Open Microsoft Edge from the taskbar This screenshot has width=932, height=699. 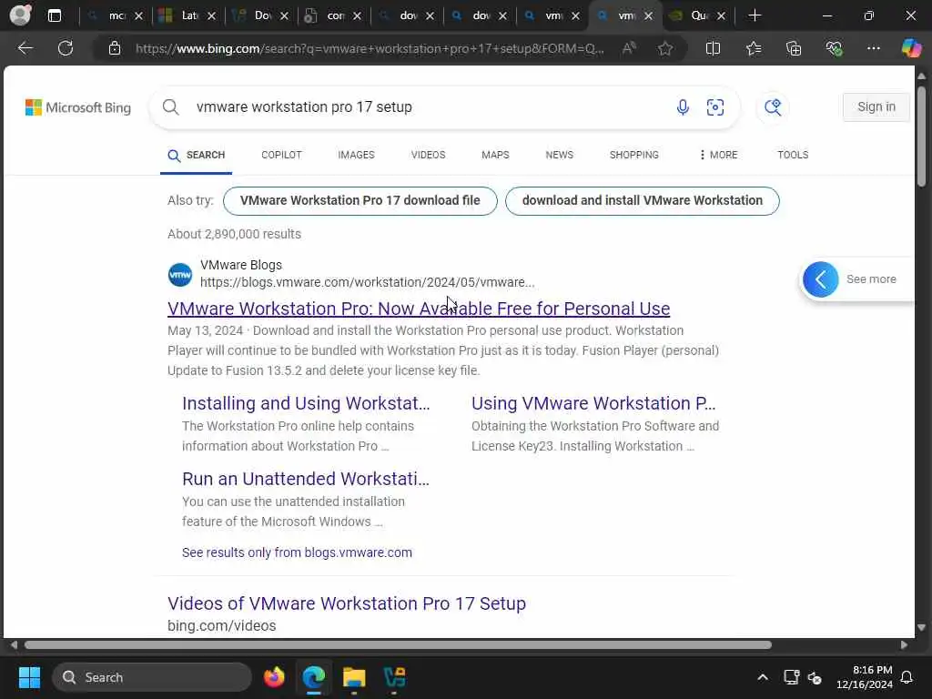pos(313,677)
